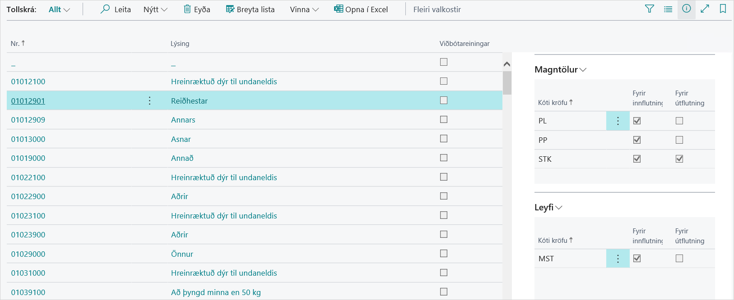Viewport: 734px width, 300px height.
Task: Toggle the FactBox info pane icon
Action: click(686, 9)
